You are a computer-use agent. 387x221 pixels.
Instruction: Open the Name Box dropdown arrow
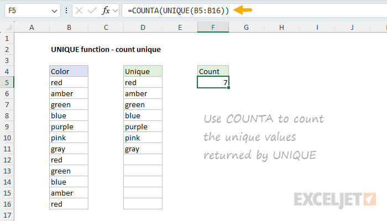[54, 11]
